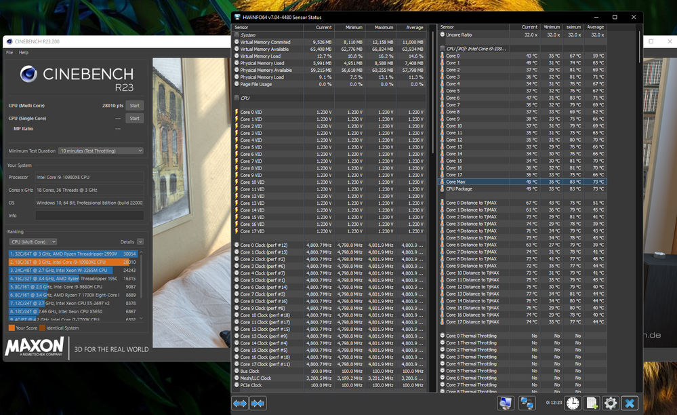The image size is (677, 415).
Task: Click the thermometer icon of Core 0 row
Action: point(442,56)
